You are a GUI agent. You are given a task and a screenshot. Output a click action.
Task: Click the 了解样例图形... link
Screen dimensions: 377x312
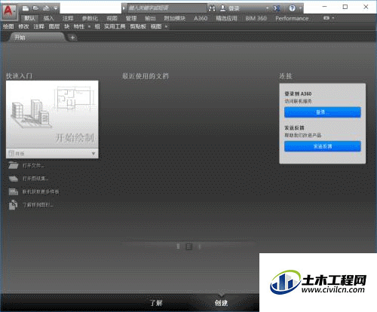coord(38,205)
